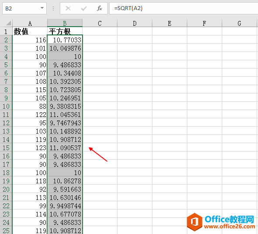Click cell A6 containing 107
The height and width of the screenshot is (234, 258).
click(30, 73)
